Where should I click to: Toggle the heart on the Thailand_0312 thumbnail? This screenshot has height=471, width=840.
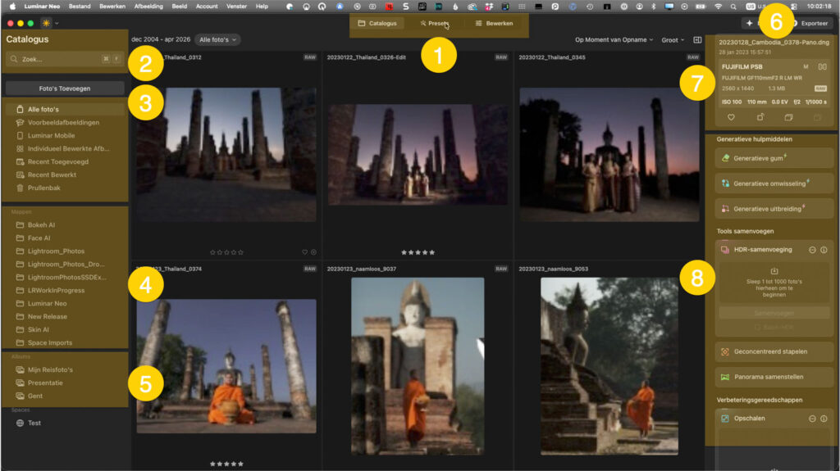[x=305, y=252]
